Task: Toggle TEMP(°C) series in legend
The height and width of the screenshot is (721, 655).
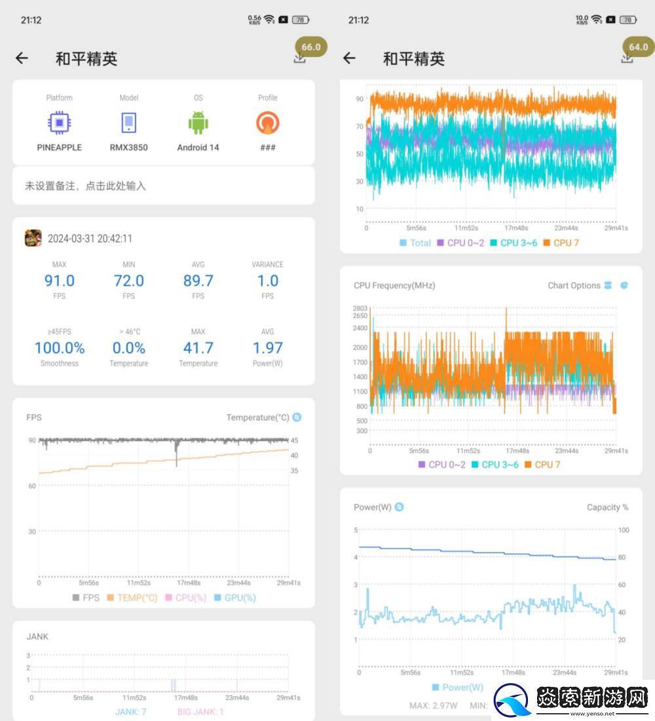Action: 132,598
